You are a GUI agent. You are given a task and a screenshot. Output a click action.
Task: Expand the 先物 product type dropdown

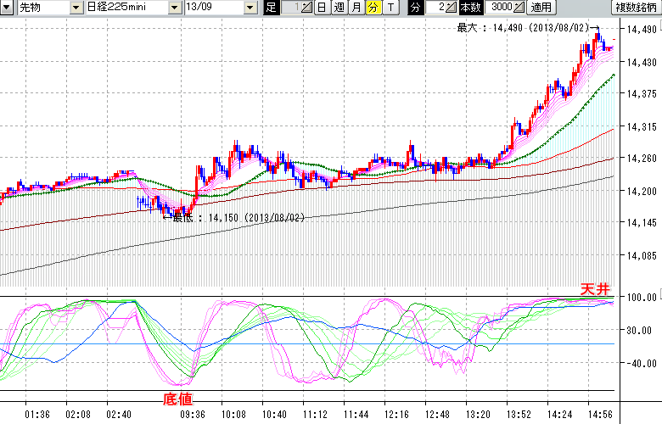click(x=77, y=8)
